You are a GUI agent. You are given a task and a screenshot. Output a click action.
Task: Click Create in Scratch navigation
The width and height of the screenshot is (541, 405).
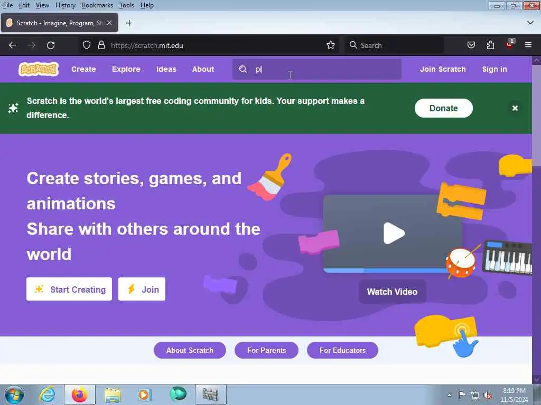[x=83, y=69]
